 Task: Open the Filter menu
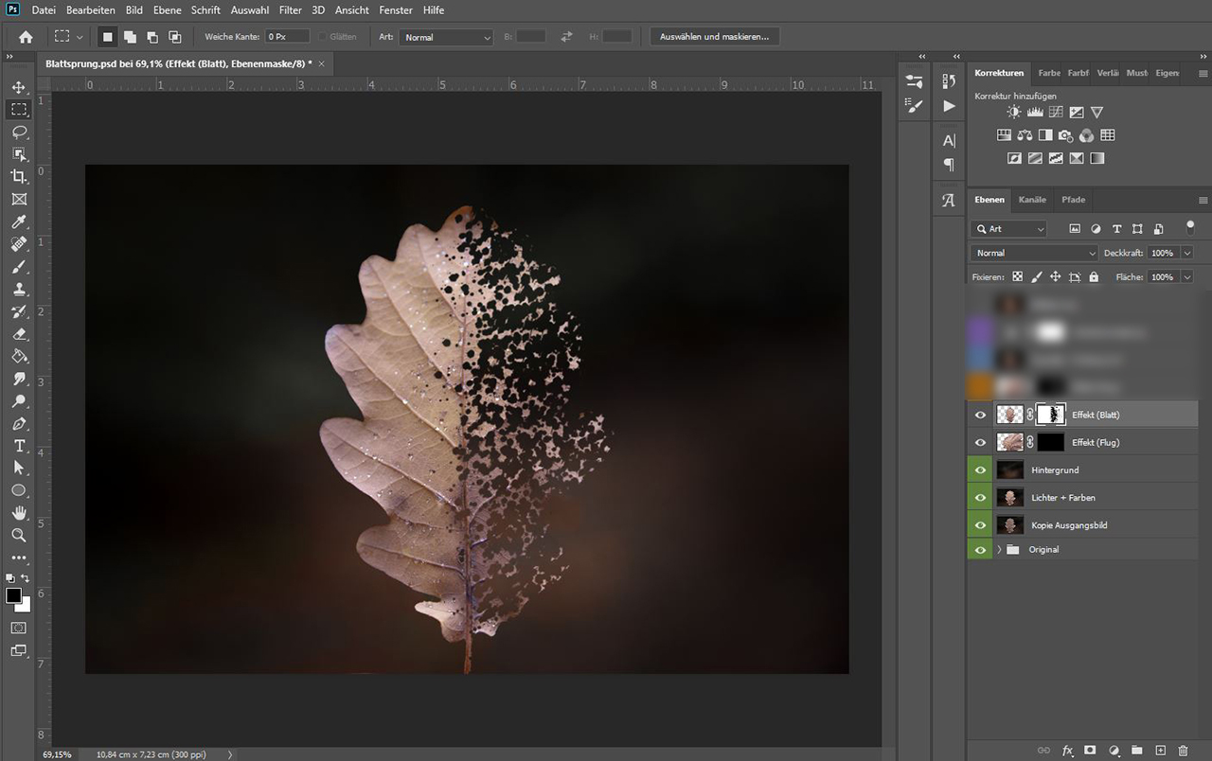click(291, 10)
